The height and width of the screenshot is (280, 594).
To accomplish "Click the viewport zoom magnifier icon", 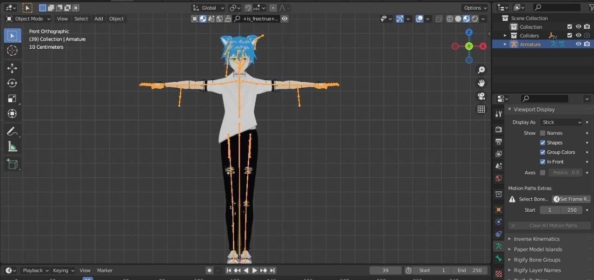I will 481,70.
